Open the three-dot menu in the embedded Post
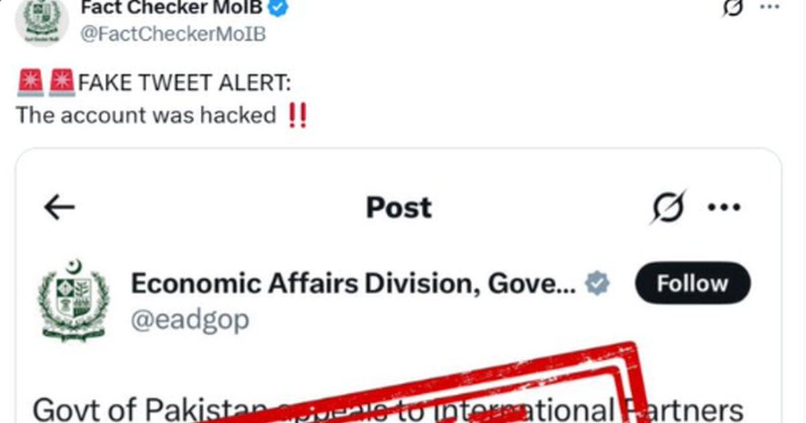The image size is (806, 423). (x=725, y=207)
